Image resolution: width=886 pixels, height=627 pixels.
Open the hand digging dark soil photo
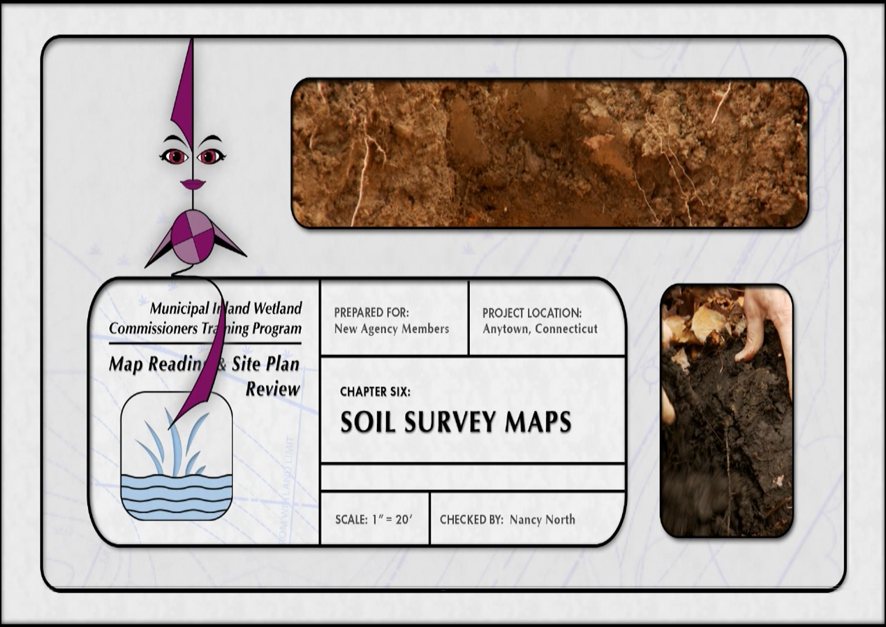(726, 411)
